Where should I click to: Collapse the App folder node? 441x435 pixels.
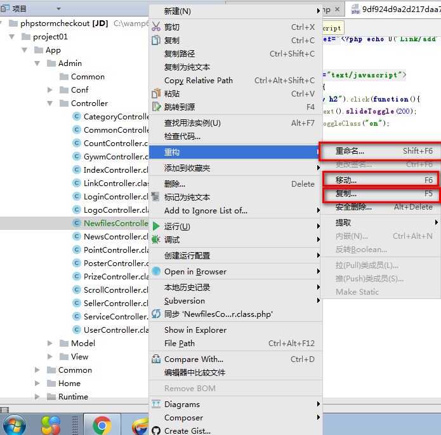click(25, 50)
